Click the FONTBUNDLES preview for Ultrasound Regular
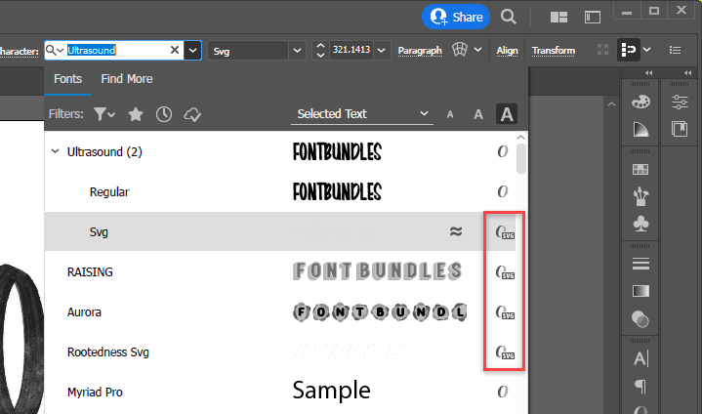 [337, 191]
